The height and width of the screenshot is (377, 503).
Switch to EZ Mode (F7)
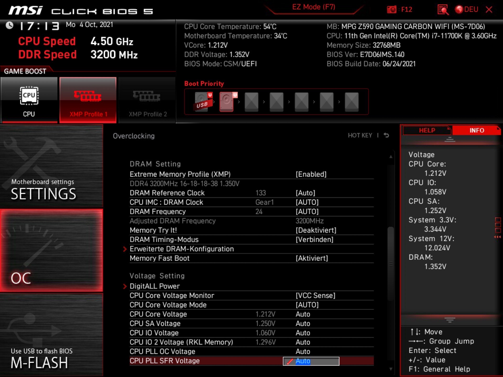click(x=314, y=7)
